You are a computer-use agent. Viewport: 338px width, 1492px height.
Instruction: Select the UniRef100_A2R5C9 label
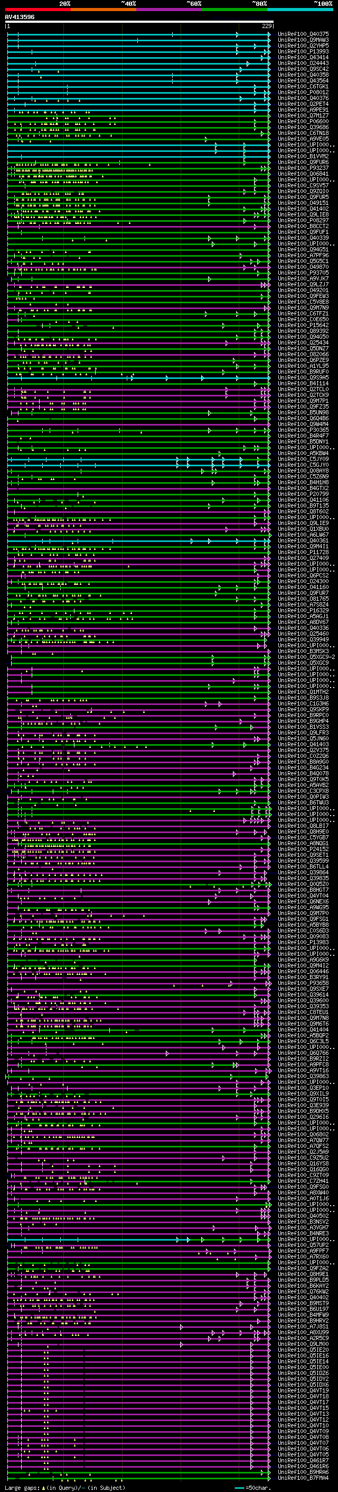click(x=303, y=1338)
